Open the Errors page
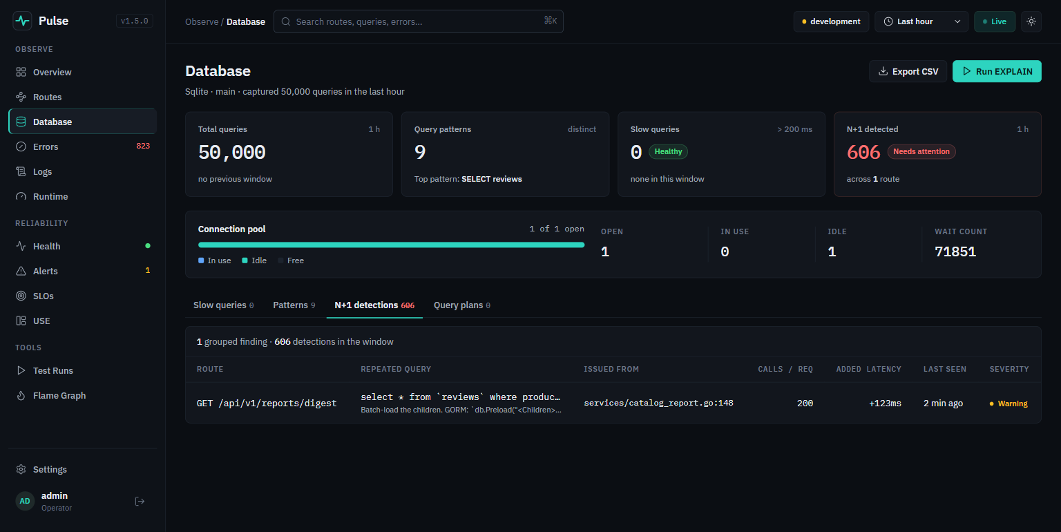This screenshot has height=532, width=1061. point(82,146)
